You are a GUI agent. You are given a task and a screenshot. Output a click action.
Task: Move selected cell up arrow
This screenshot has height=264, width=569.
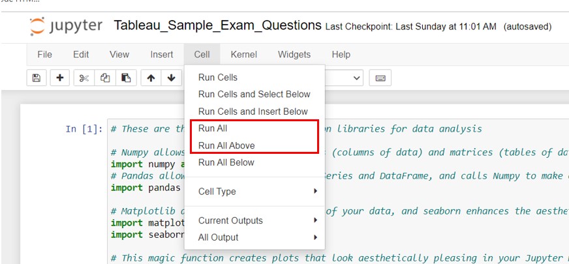tap(151, 78)
